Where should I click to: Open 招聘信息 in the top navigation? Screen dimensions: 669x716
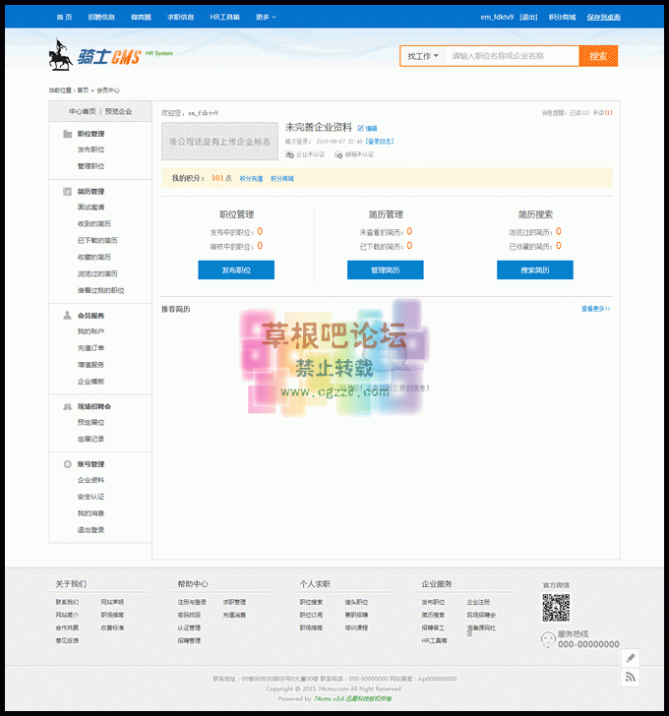101,17
